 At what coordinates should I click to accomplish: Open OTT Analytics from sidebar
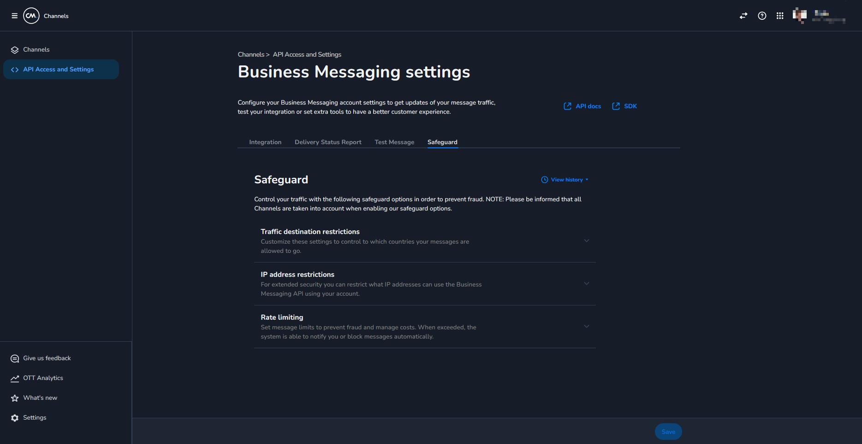coord(43,378)
